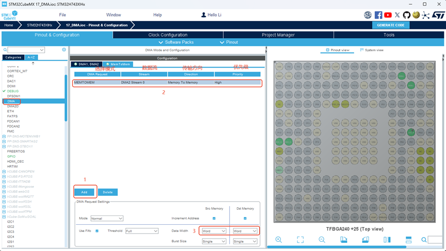Expand the I-CUBE-CANOPEN tree node

[x=4, y=172]
